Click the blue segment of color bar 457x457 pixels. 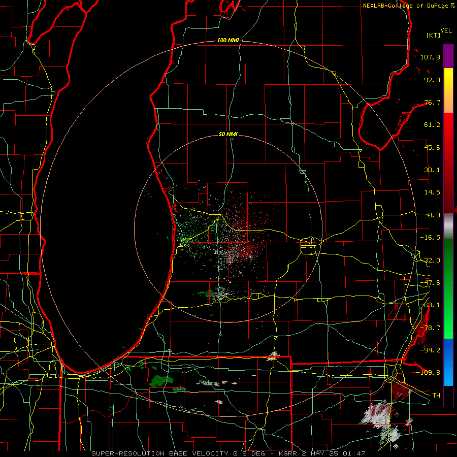(448, 362)
